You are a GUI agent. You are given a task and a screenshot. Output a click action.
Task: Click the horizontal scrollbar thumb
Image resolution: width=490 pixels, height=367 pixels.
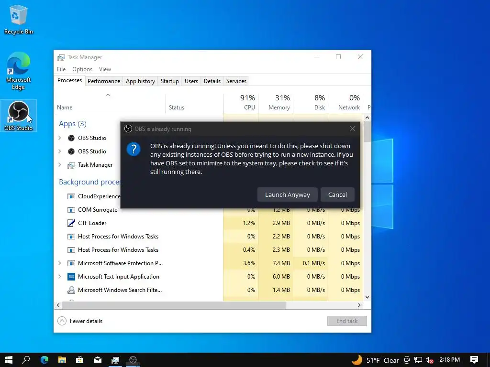(x=174, y=305)
